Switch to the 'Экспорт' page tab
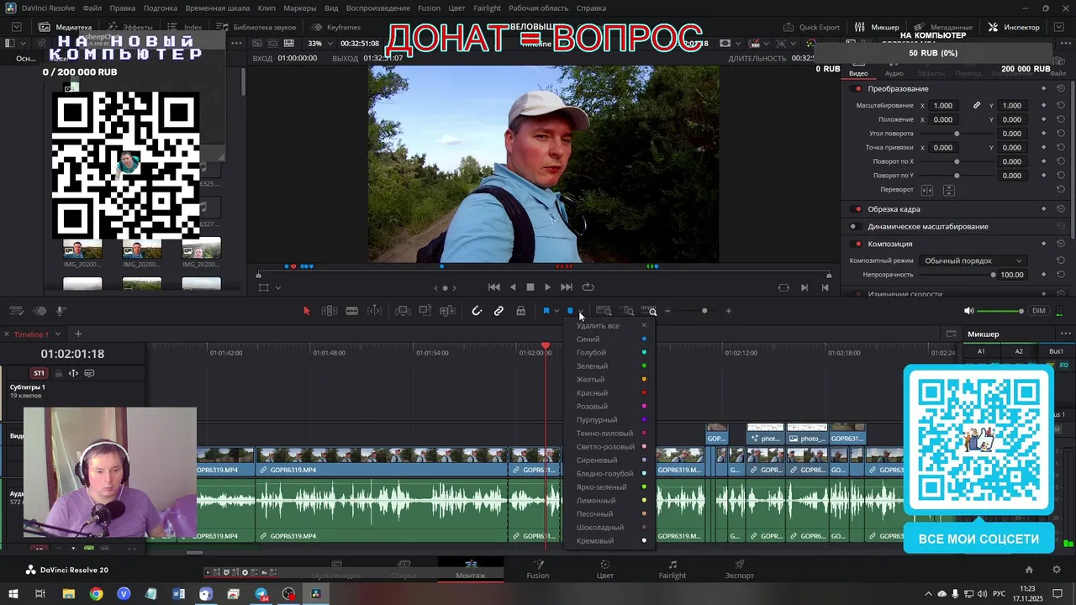This screenshot has width=1076, height=605. (740, 570)
